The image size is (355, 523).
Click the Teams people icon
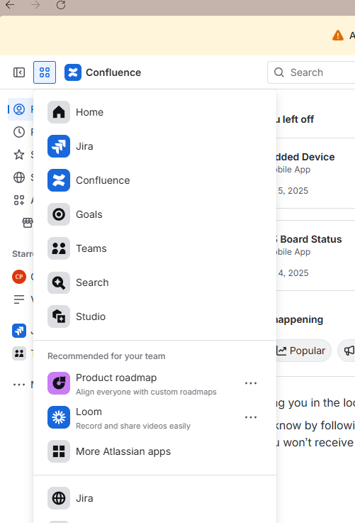(59, 248)
